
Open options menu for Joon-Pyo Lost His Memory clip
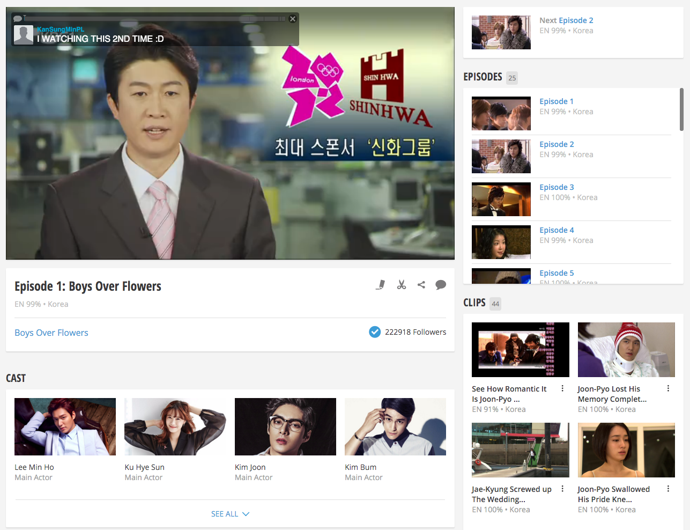point(668,388)
